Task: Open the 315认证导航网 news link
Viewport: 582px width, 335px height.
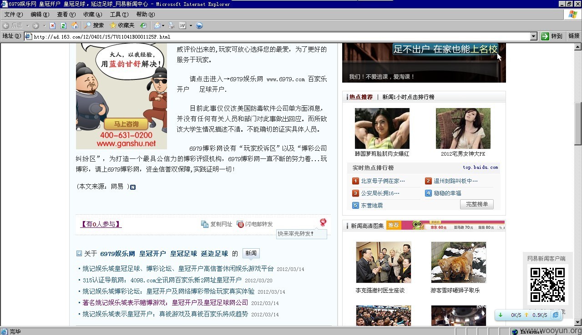Action: (162, 280)
